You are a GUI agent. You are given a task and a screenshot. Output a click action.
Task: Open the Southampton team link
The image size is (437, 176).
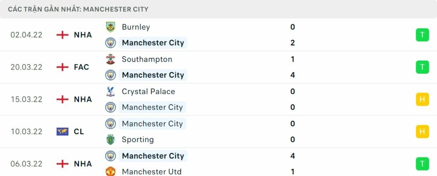coord(147,59)
